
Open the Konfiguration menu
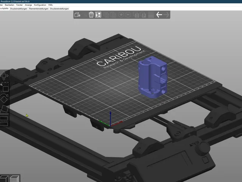pos(40,5)
